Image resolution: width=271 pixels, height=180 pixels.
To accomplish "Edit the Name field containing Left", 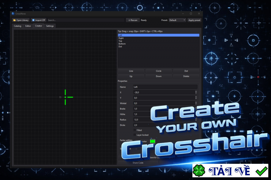I will (x=165, y=87).
